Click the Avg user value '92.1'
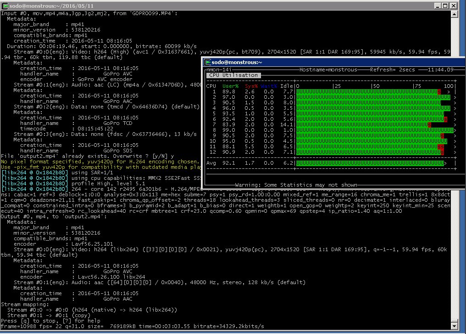The height and width of the screenshot is (334, 466). 228,163
